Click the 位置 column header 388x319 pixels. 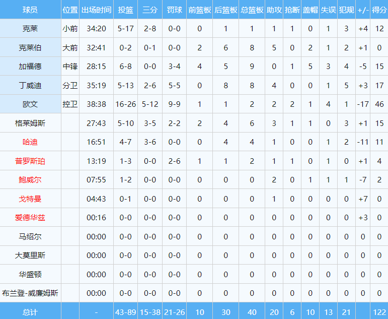pos(70,10)
